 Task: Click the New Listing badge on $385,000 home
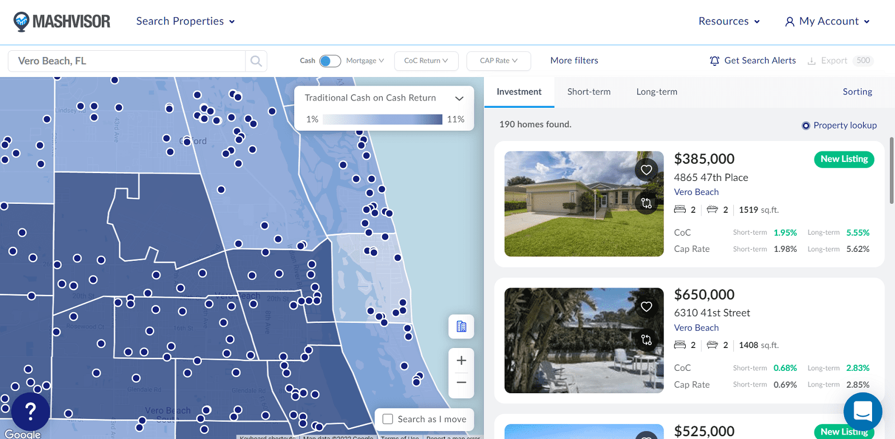[x=844, y=159]
